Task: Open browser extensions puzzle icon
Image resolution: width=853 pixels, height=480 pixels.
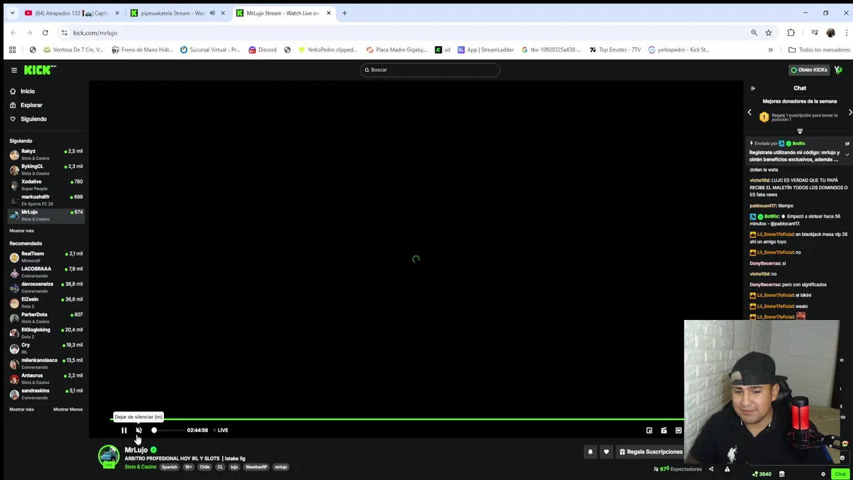Action: [791, 33]
